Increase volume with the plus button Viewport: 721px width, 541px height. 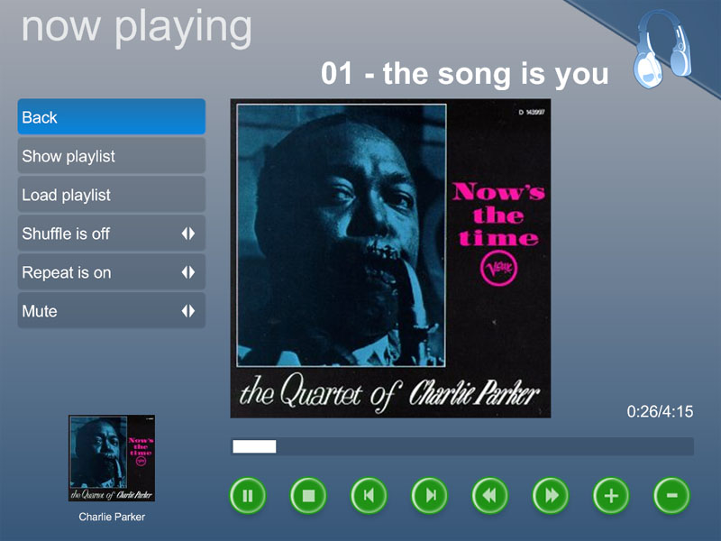tap(611, 495)
